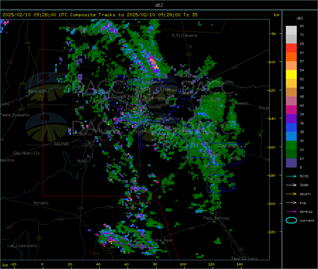Click the Salinas map label

click(61, 144)
